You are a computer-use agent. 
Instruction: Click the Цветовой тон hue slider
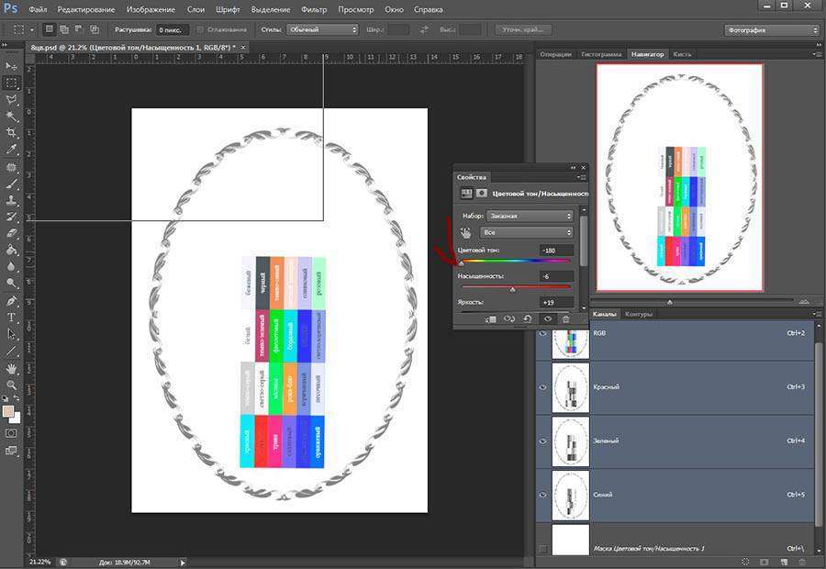[x=514, y=262]
